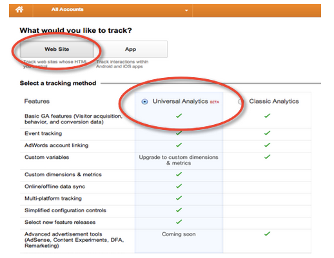The height and width of the screenshot is (258, 334).
Task: Click Classic checkmark for Custom variables
Action: [267, 157]
